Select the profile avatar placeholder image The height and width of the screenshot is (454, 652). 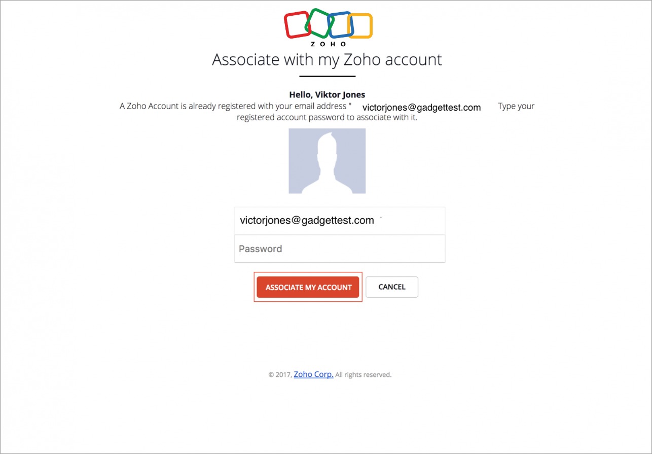(327, 161)
